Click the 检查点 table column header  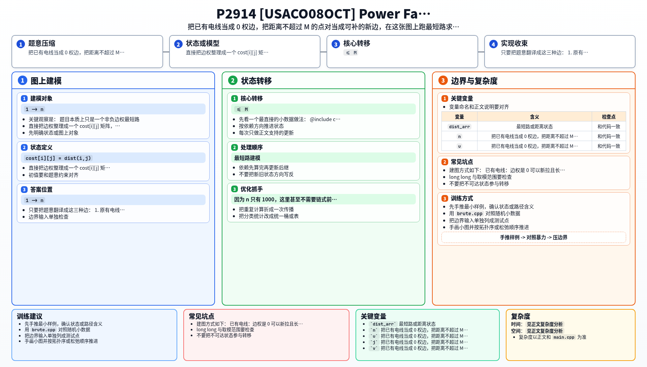609,117
